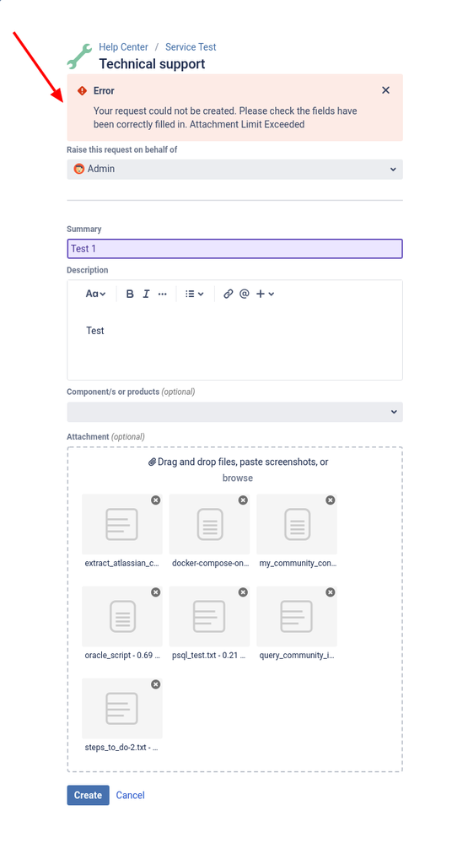Remove the my_community_con... attachment
Image resolution: width=468 pixels, height=843 pixels.
pos(330,500)
